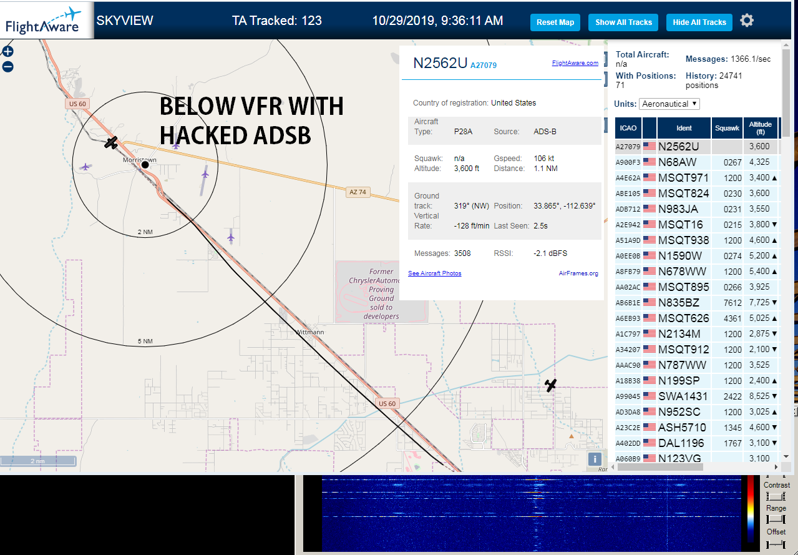Open the settings gear in the header
The image size is (798, 555).
(747, 21)
